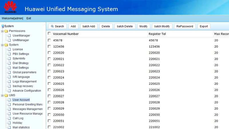Image resolution: width=229 pixels, height=129 pixels.
Task: Click the page icon beside Messages Management
Action: pyautogui.click(x=9, y=109)
